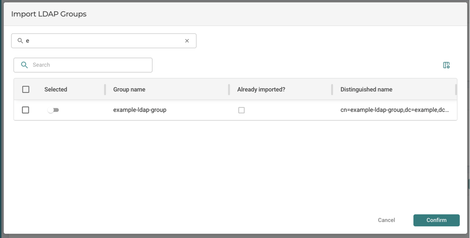The width and height of the screenshot is (470, 238).
Task: Focus the LDAP query input containing 'e'
Action: point(104,41)
